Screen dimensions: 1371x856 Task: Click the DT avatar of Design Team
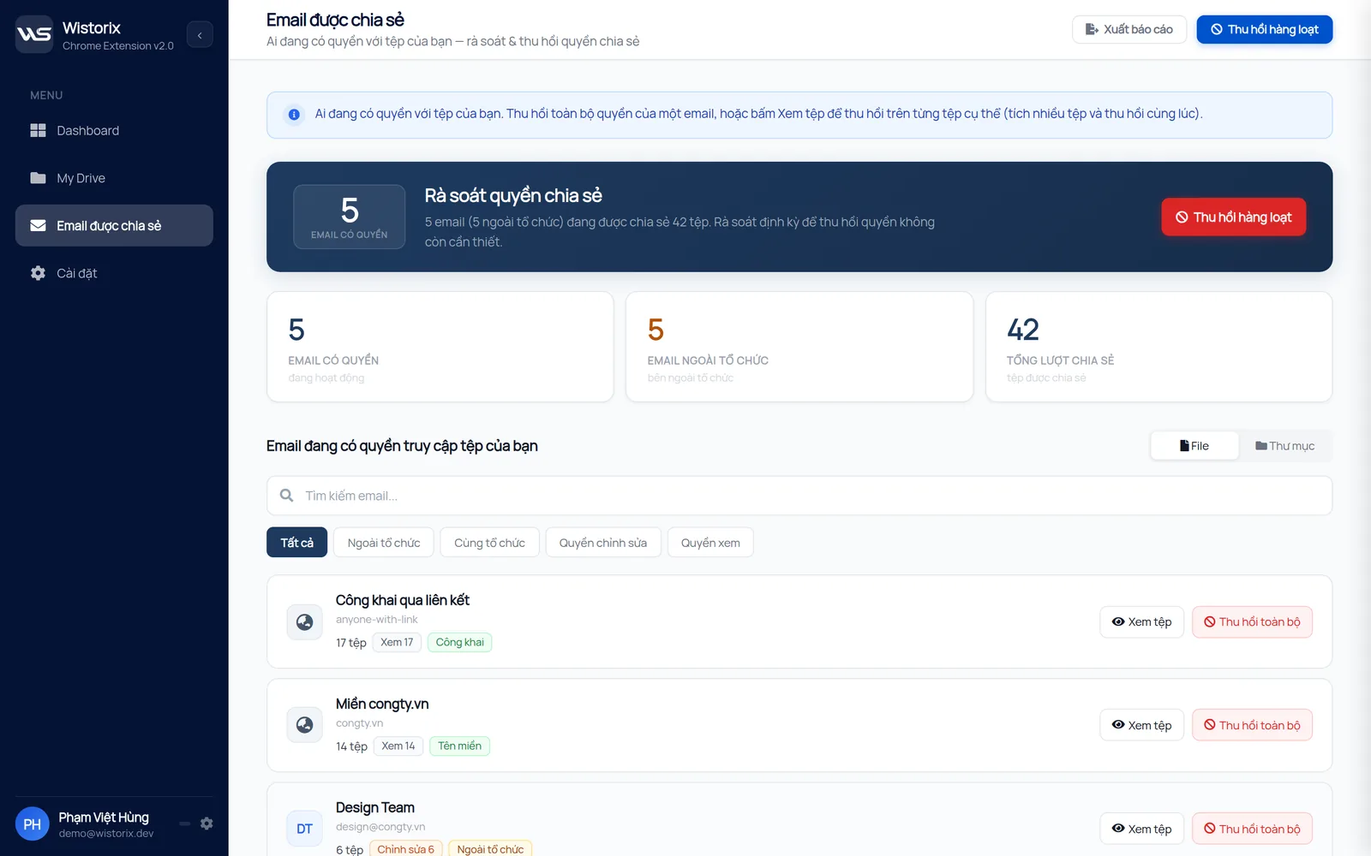tap(304, 829)
